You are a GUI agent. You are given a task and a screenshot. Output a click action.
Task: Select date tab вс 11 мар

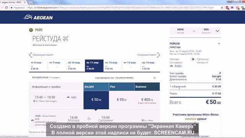coord(94,66)
